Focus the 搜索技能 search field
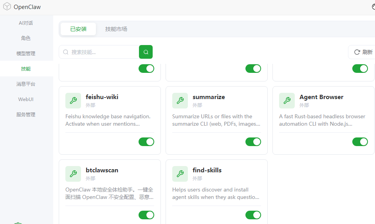 [x=99, y=52]
